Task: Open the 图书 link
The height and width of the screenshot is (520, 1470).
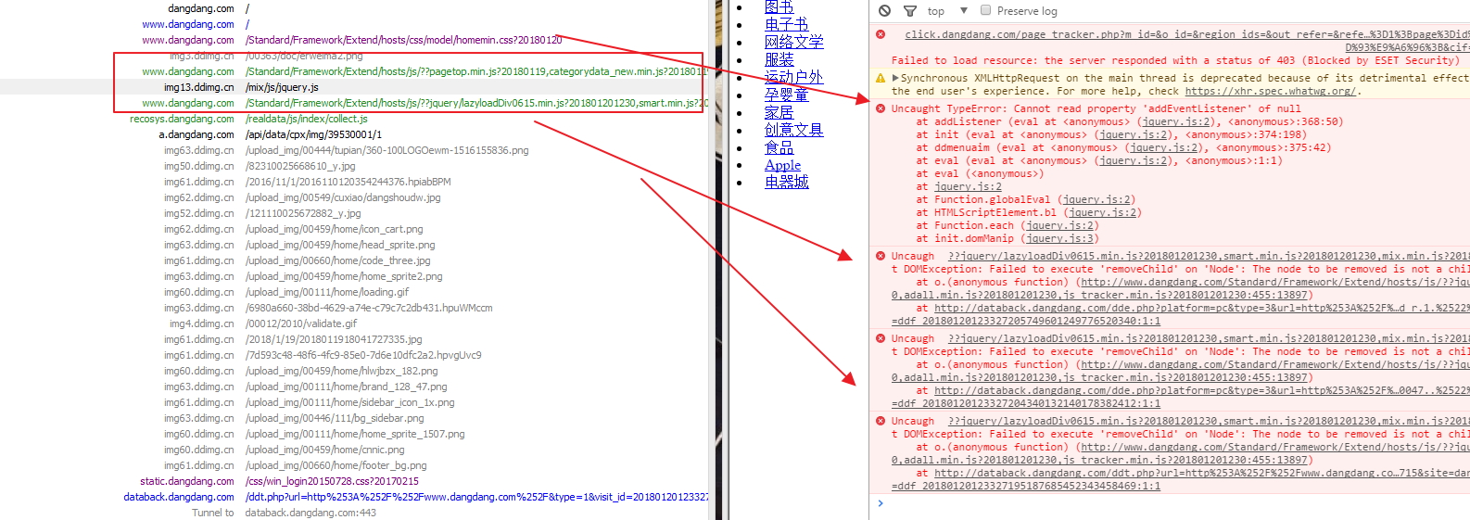Action: click(779, 6)
